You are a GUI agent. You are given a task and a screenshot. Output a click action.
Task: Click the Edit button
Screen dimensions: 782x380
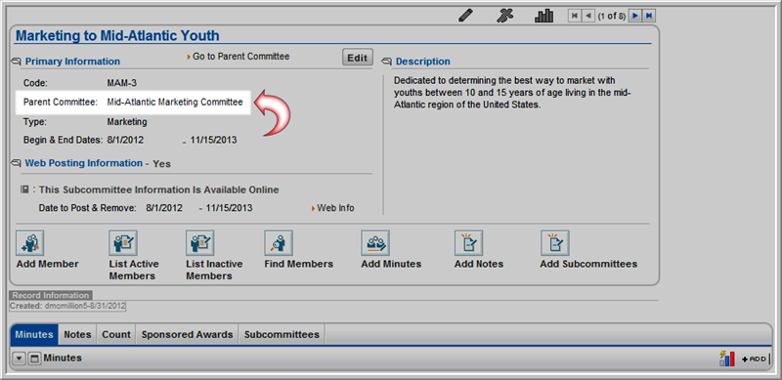pyautogui.click(x=358, y=58)
